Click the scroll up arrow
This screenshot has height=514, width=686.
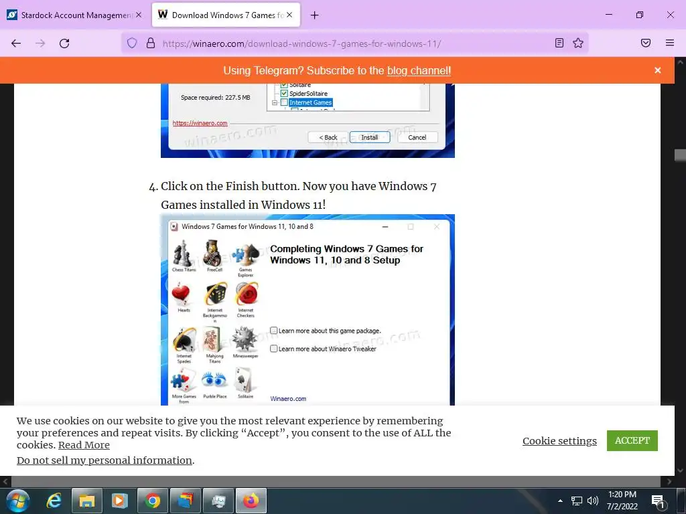click(680, 62)
